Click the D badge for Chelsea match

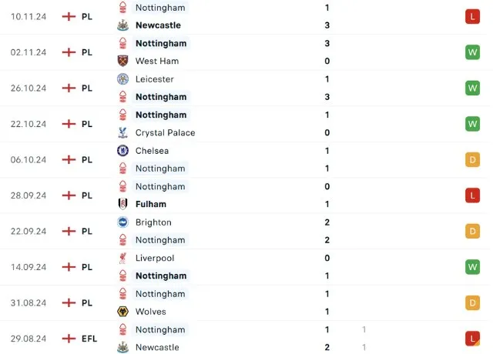pos(472,160)
